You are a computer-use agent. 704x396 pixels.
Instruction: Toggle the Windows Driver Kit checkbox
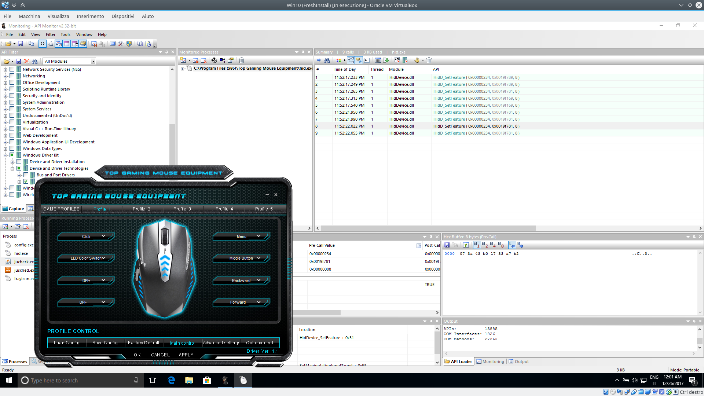pos(12,155)
